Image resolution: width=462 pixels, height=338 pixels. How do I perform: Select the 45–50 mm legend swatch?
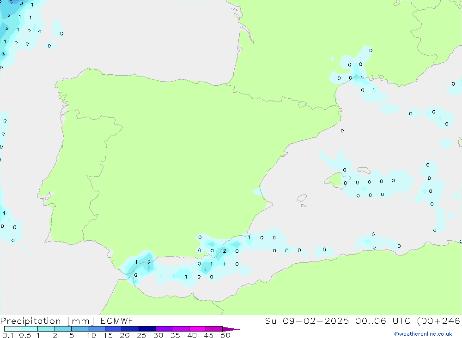(x=214, y=329)
